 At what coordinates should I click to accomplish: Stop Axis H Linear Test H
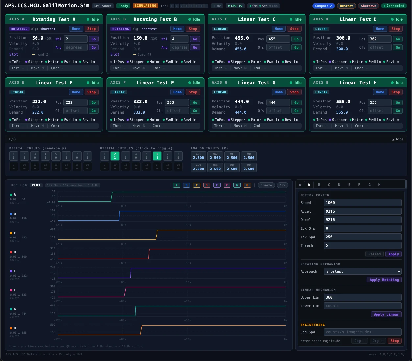(396, 92)
